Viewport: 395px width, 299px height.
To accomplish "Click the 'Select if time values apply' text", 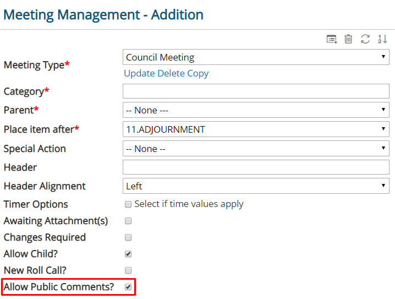I will click(189, 204).
